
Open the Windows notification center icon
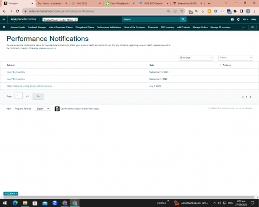[x=252, y=203]
